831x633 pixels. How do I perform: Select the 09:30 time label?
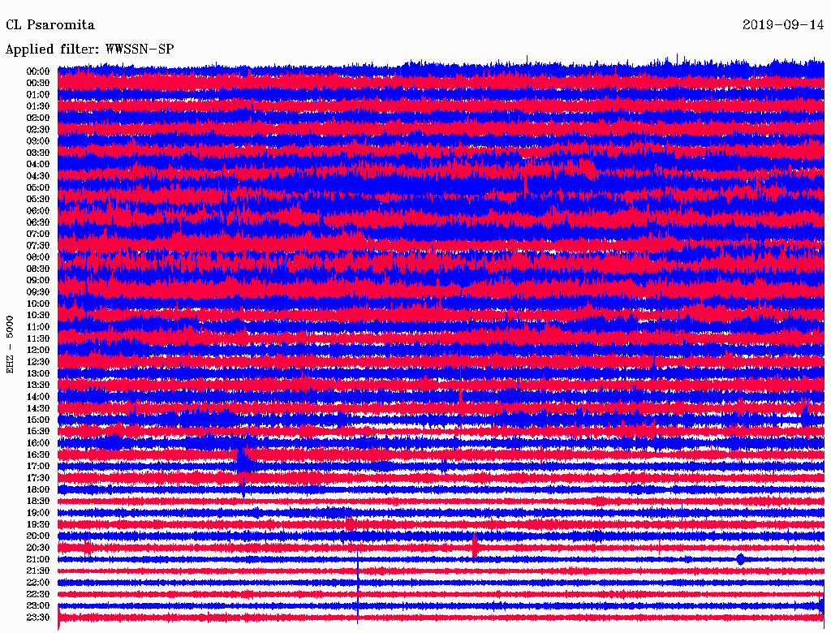(38, 292)
